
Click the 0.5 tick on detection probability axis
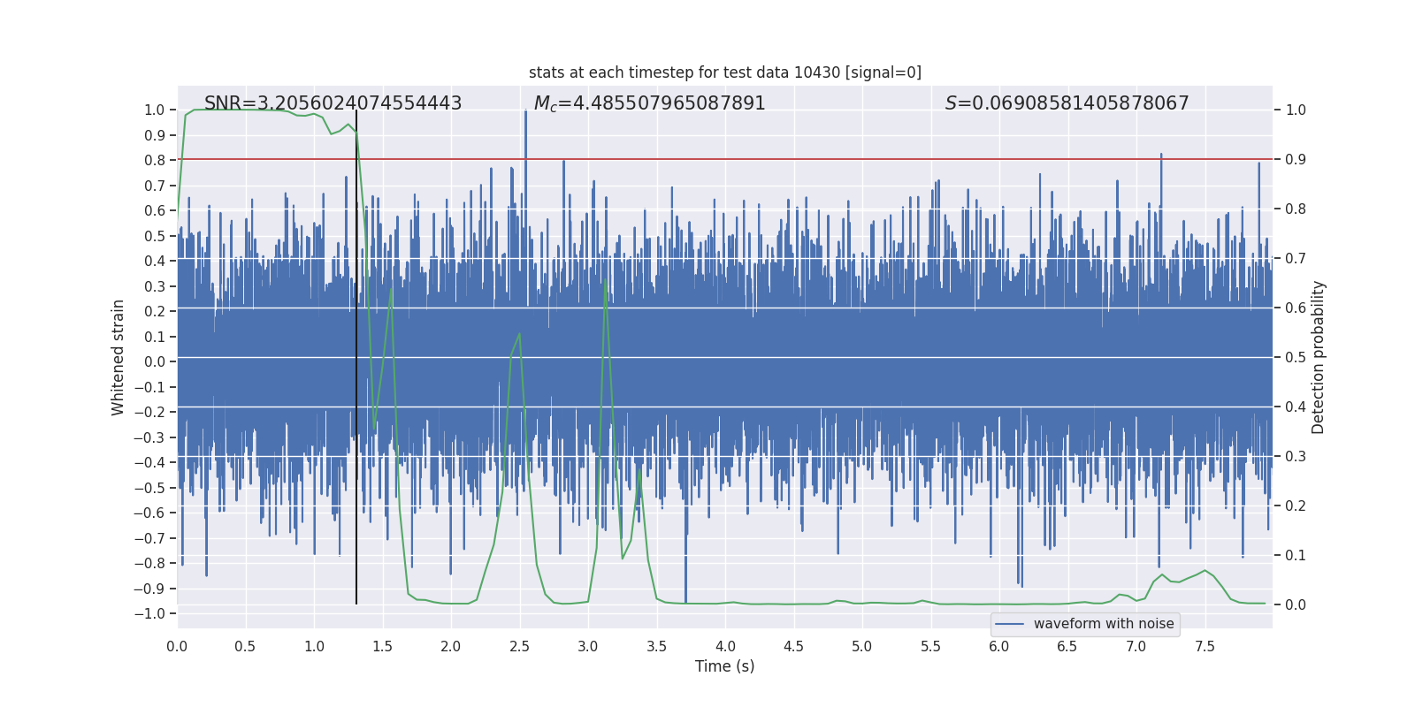1296,358
